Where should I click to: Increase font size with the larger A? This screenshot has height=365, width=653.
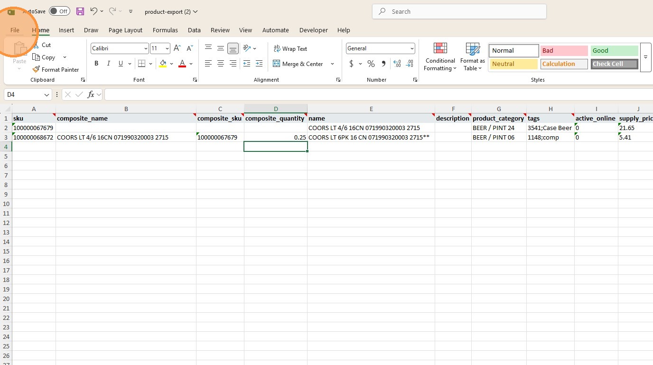177,48
